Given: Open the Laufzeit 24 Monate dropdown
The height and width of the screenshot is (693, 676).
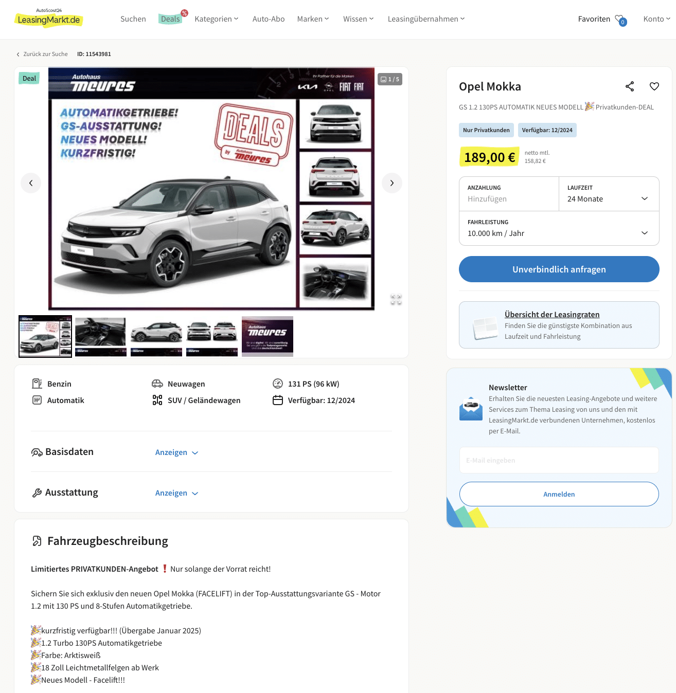Looking at the screenshot, I should click(609, 194).
